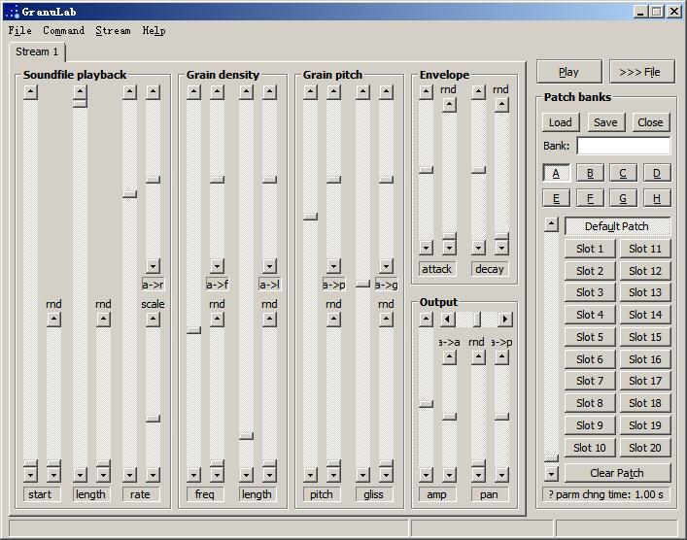Click the right arrow on the Output horizontal slider
Viewport: 687px width, 540px height.
pos(504,320)
